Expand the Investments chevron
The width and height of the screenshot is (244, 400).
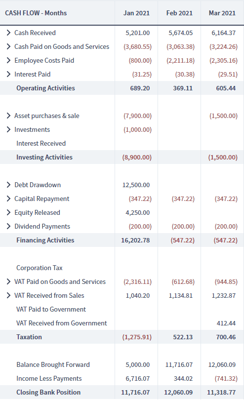click(8, 129)
